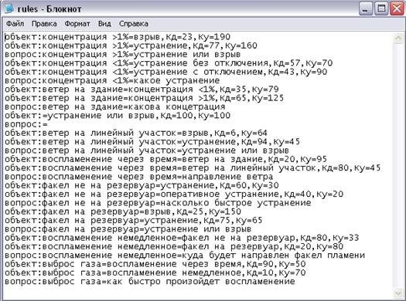Click the Notepad icon in title bar
The width and height of the screenshot is (406, 301).
click(x=9, y=8)
